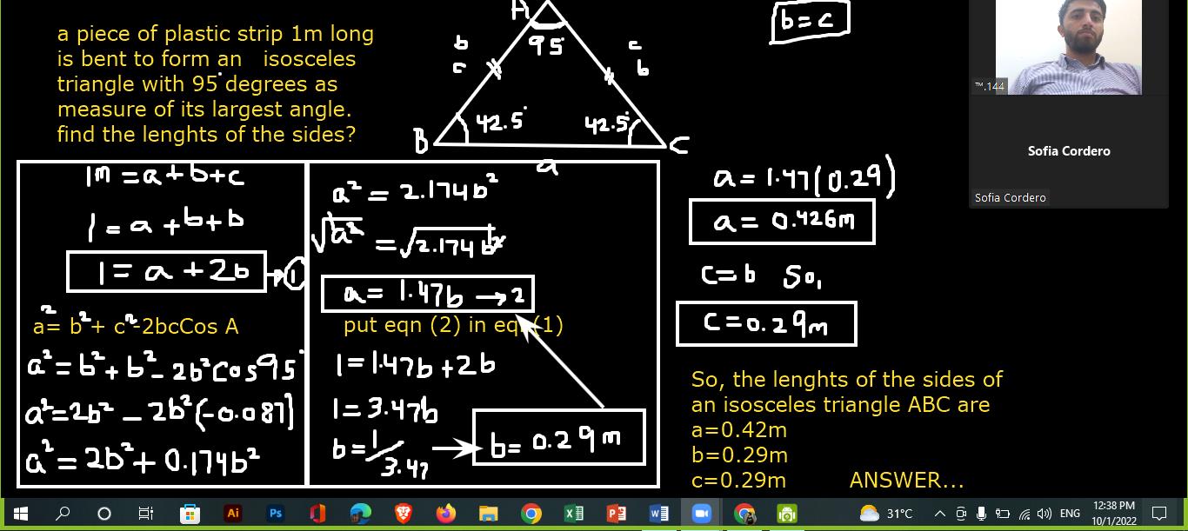Open Microsoft Word from the taskbar
The image size is (1188, 531).
[658, 514]
